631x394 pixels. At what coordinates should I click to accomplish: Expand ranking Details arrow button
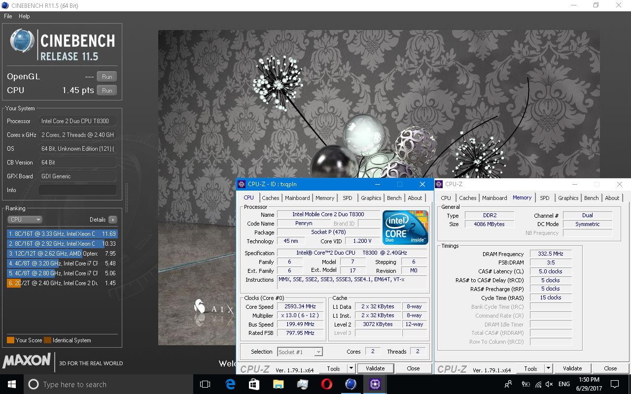[113, 220]
